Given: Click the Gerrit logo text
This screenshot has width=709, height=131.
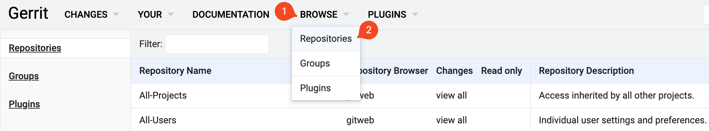Looking at the screenshot, I should coord(28,13).
